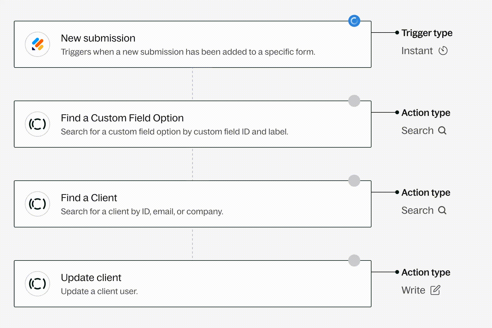Click the grey status dot on Find a Client
Image resolution: width=492 pixels, height=328 pixels.
point(354,181)
